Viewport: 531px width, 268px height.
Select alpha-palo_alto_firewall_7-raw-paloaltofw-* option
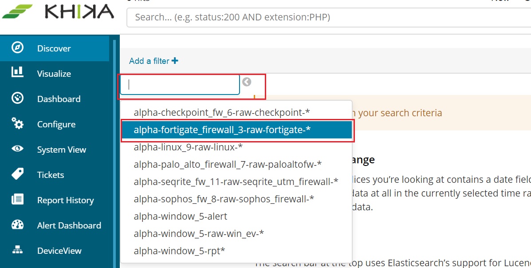pyautogui.click(x=228, y=164)
